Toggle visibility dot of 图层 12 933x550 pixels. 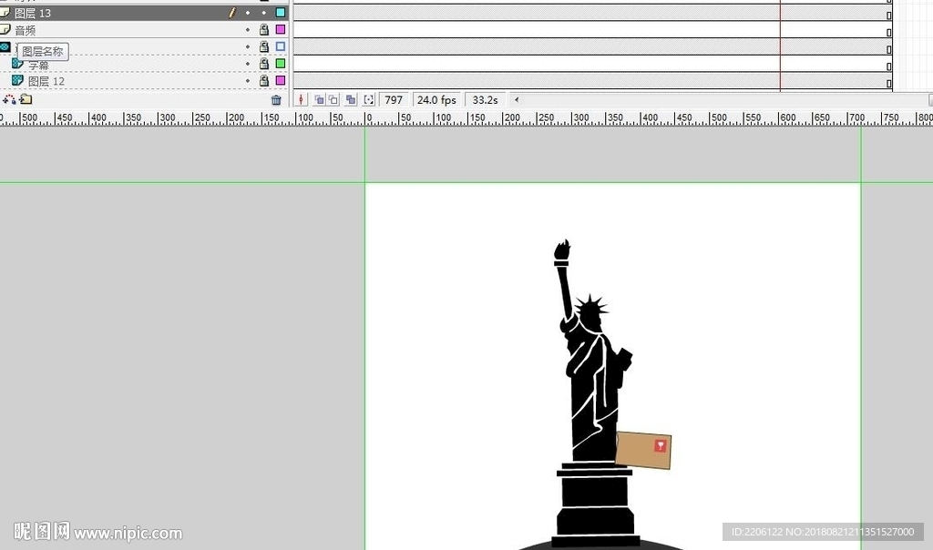pyautogui.click(x=248, y=80)
